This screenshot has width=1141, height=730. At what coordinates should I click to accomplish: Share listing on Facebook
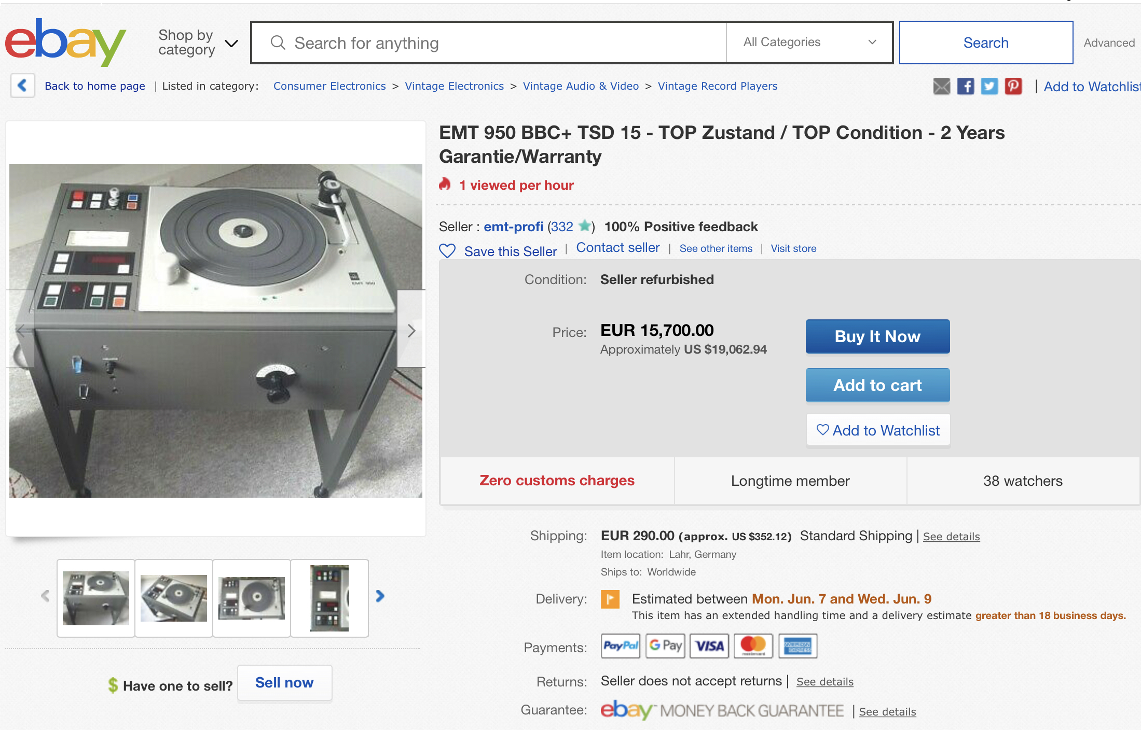point(965,86)
